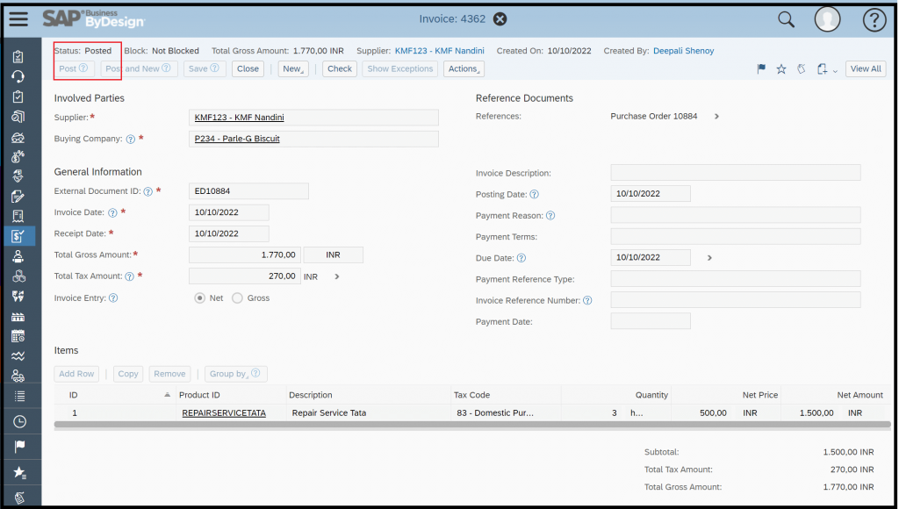Click the Check button
This screenshot has height=509, width=899.
(340, 68)
